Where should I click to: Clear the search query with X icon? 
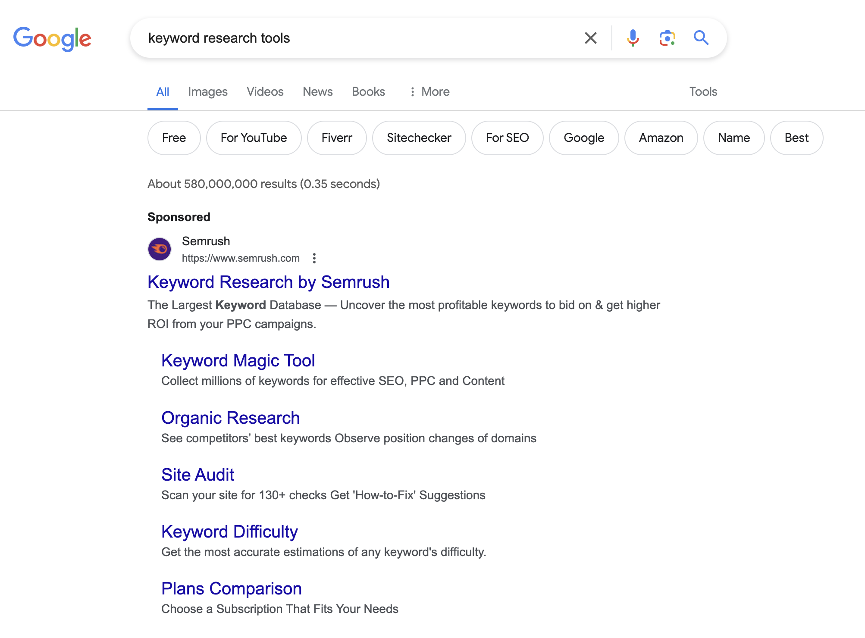point(590,38)
